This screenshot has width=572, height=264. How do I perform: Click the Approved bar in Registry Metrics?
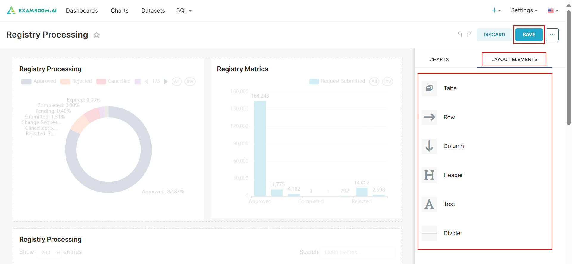coord(260,149)
